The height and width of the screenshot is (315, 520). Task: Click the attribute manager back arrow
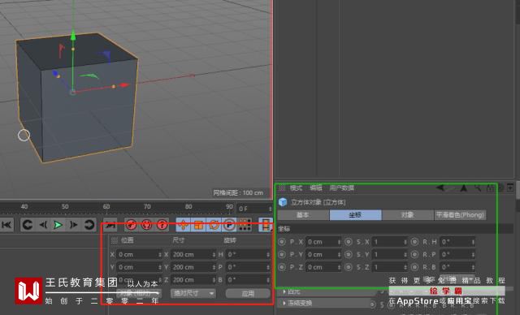point(440,188)
